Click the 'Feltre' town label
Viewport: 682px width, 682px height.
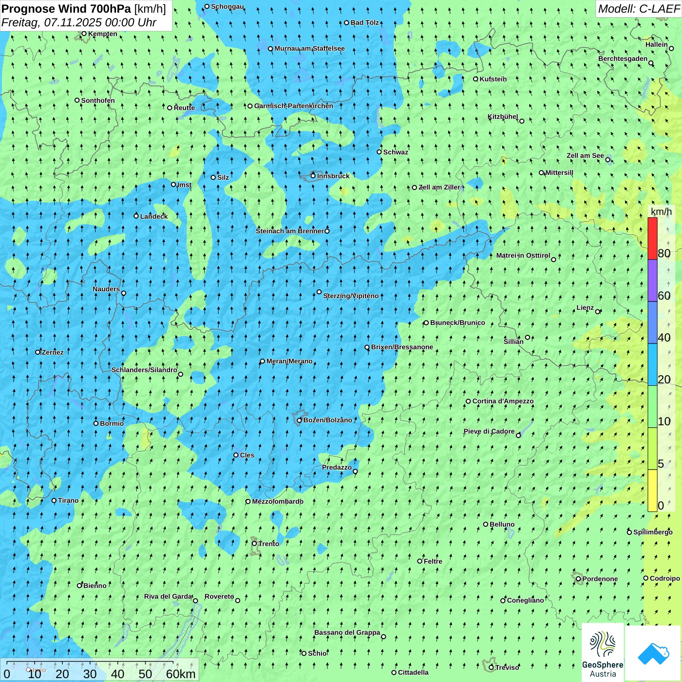[x=433, y=561]
